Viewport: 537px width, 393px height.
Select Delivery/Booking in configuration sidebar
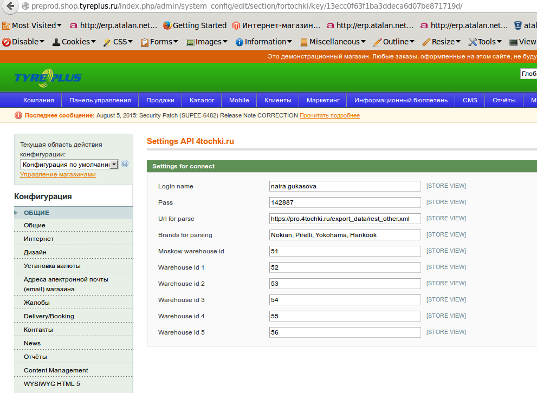point(73,316)
